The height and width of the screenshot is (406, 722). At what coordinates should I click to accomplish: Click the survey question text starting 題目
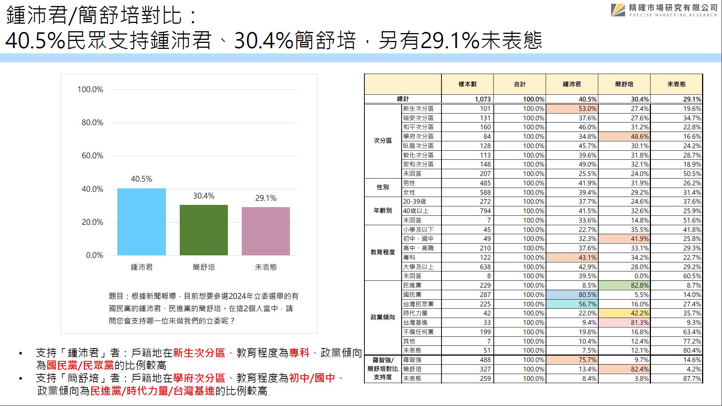tap(203, 309)
